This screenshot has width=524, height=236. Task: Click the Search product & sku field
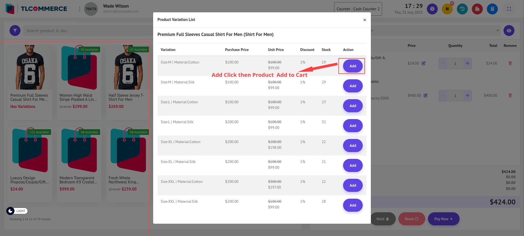pyautogui.click(x=87, y=31)
